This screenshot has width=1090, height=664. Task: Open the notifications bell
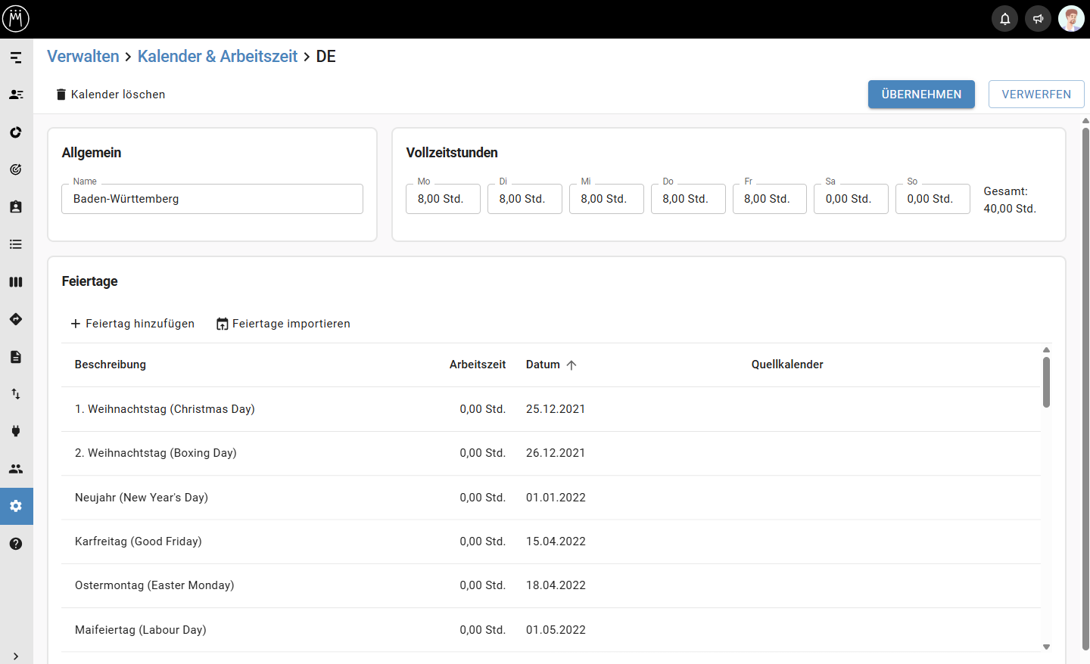[x=1005, y=19]
